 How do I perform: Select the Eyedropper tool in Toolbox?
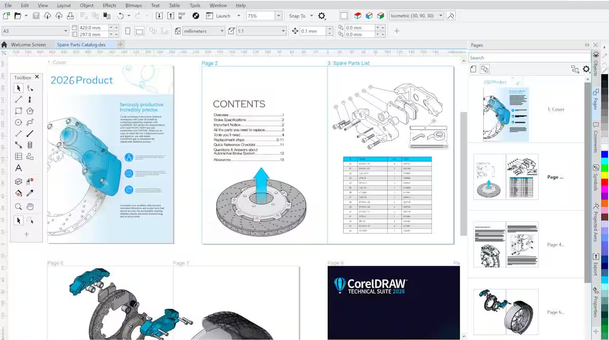coord(30,193)
